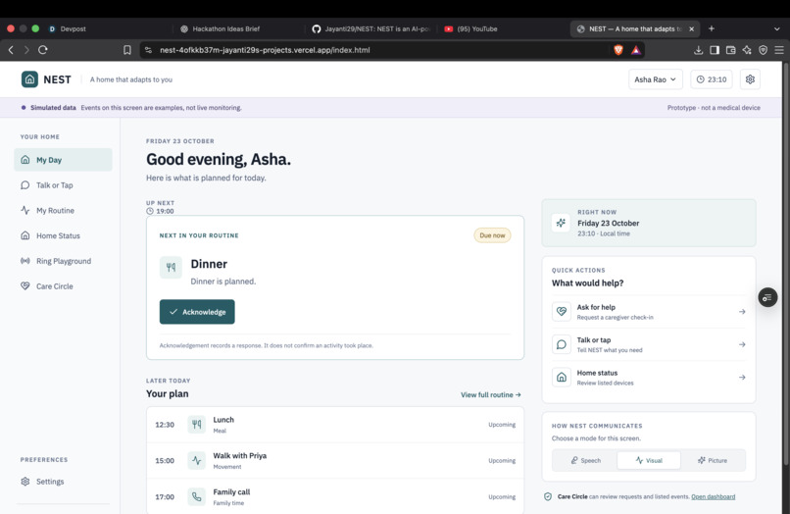This screenshot has height=514, width=790.
Task: Click the browser bookmark icon
Action: [x=127, y=50]
